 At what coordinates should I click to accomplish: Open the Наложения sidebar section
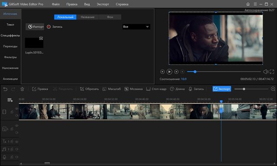coord(10,68)
